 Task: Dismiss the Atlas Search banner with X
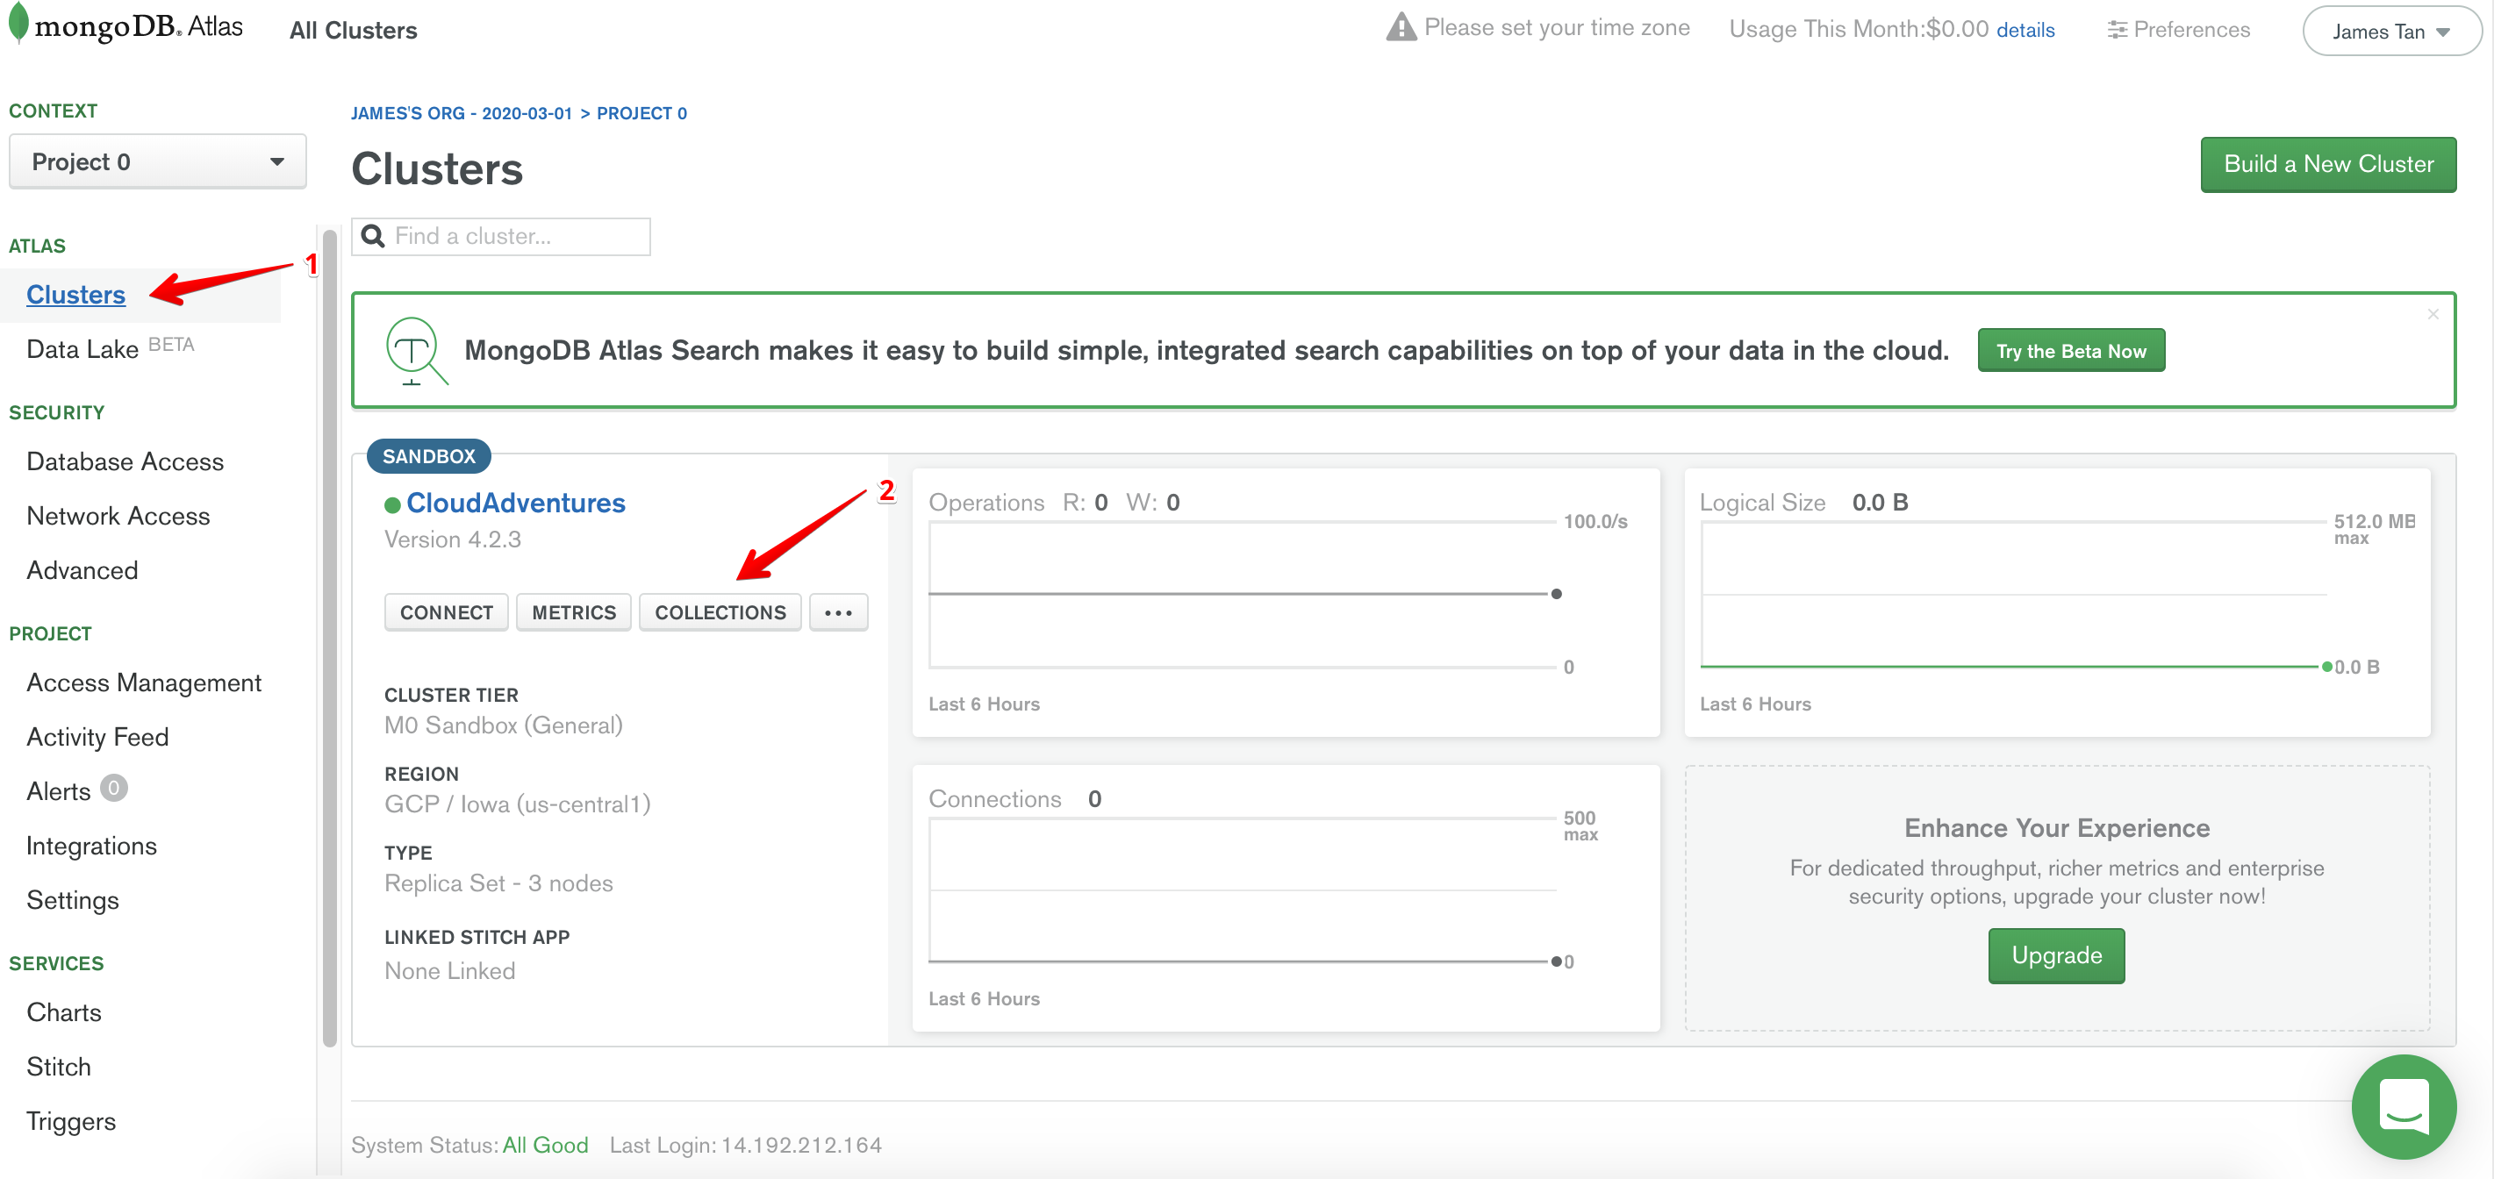point(2432,314)
